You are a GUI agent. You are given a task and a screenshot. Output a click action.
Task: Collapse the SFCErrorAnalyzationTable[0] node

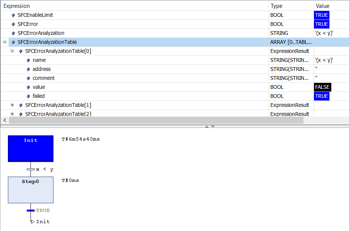[x=12, y=51]
